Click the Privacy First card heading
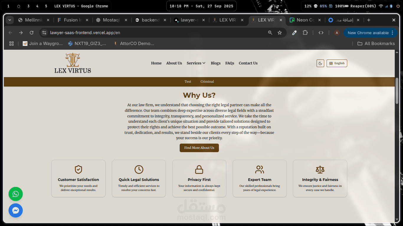The width and height of the screenshot is (403, 226). point(199,180)
